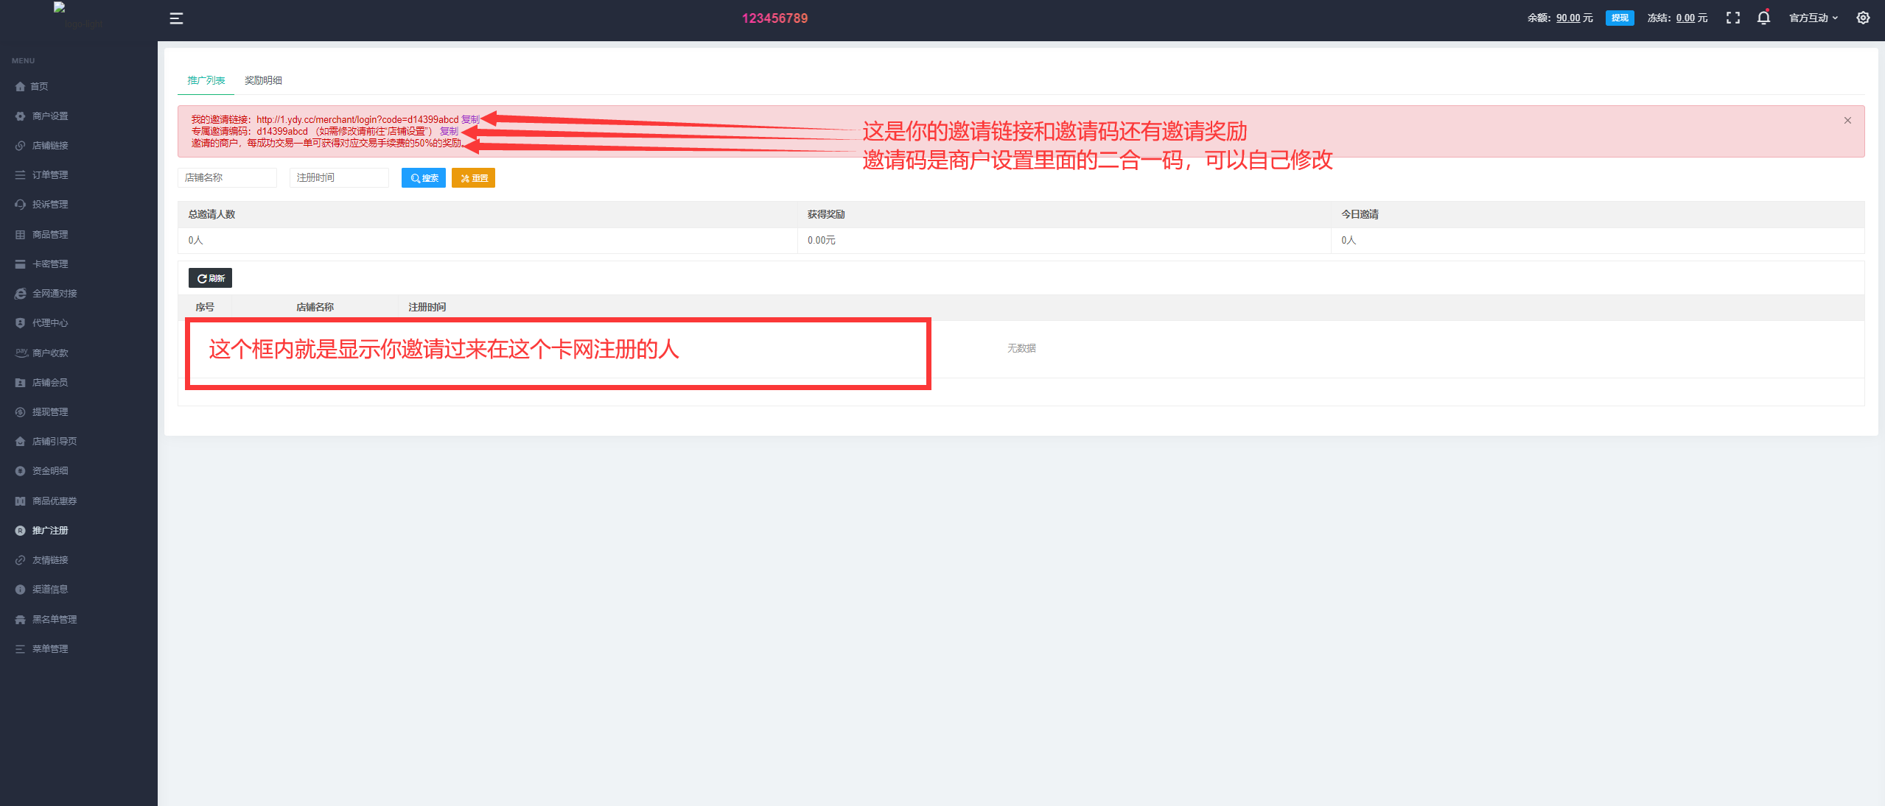
Task: Toggle sidebar with hamburger menu icon
Action: tap(176, 18)
